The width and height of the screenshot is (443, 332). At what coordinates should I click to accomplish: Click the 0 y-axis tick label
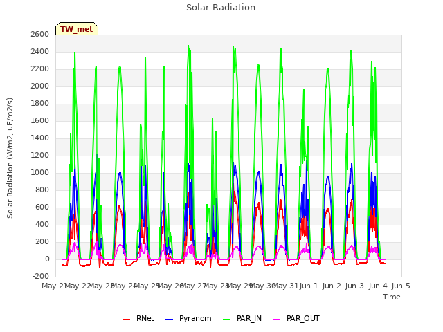pos(47,259)
